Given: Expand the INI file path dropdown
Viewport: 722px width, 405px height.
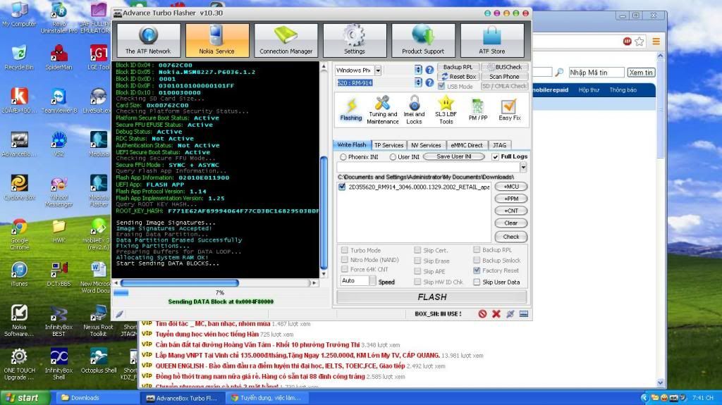Looking at the screenshot, I should coord(523,168).
